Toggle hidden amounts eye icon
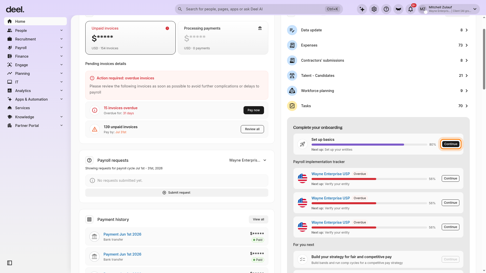 tap(398, 9)
